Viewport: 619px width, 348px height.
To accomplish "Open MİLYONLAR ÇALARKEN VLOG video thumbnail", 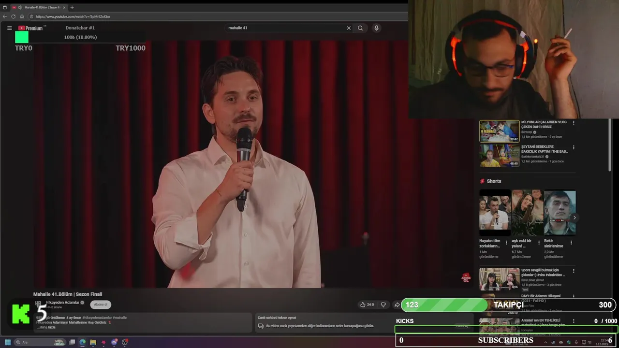I will coord(499,131).
